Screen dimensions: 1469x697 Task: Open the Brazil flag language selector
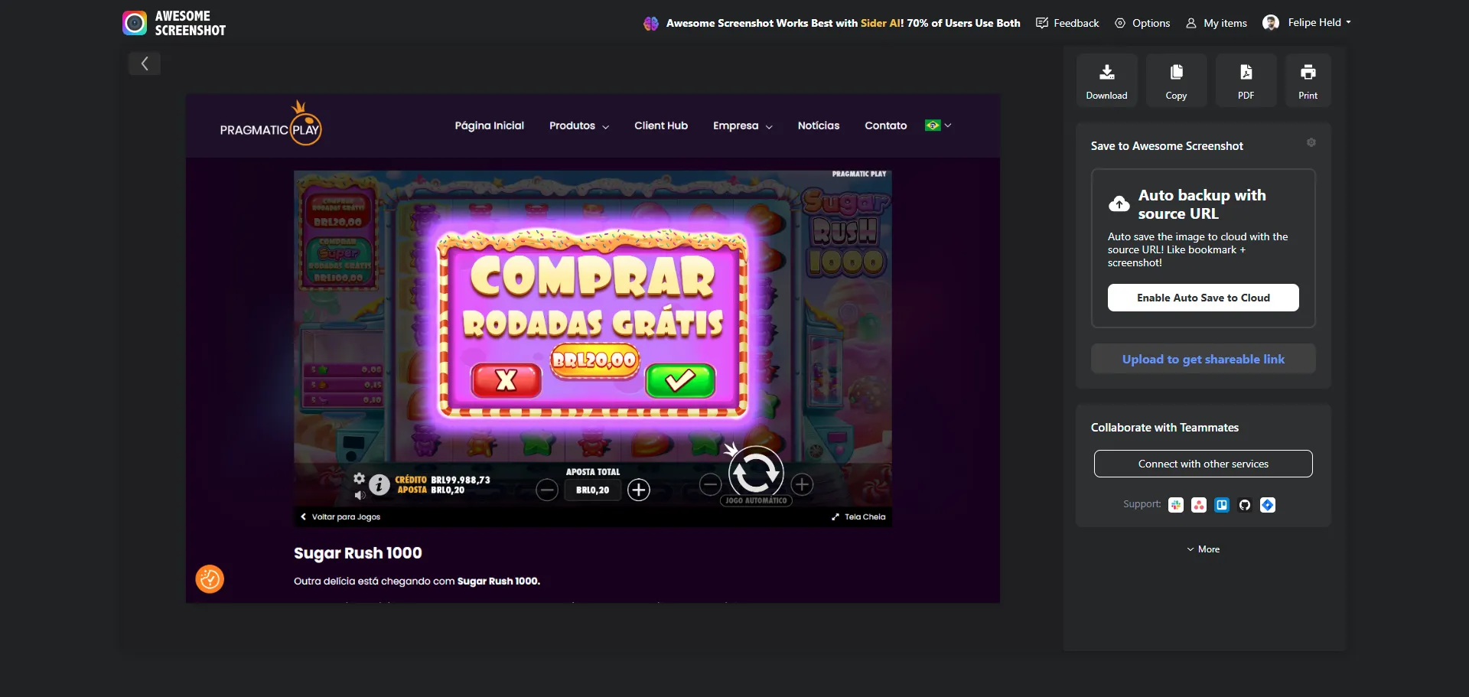938,125
